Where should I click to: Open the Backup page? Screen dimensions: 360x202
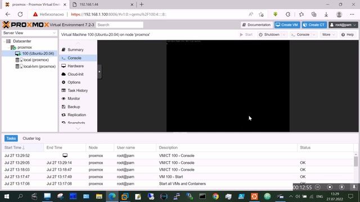(x=74, y=107)
